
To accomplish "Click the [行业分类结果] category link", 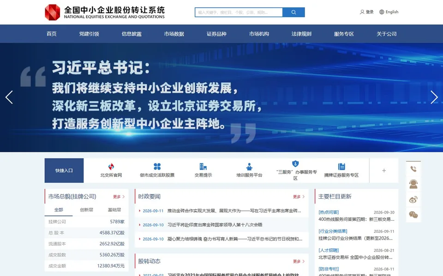I will click(333, 231).
